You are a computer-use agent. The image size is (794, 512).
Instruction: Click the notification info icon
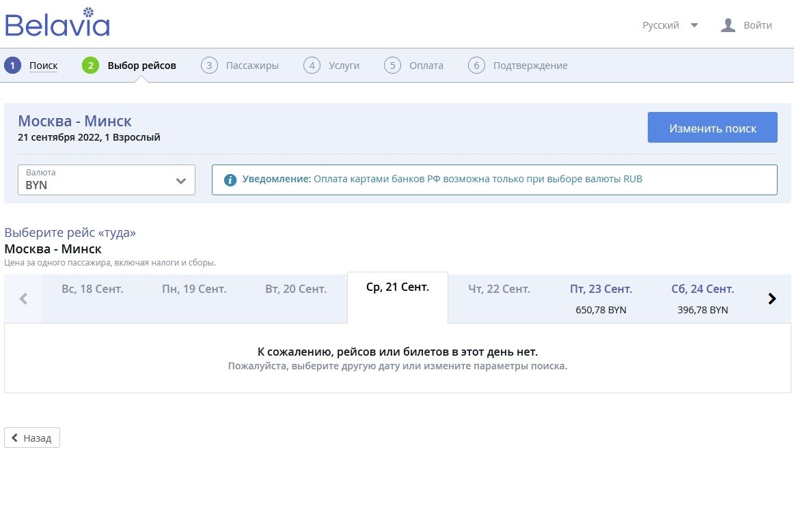point(230,180)
